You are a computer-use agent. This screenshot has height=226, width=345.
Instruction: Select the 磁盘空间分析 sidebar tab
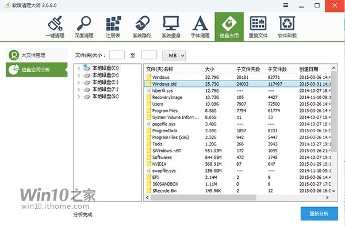coord(37,70)
